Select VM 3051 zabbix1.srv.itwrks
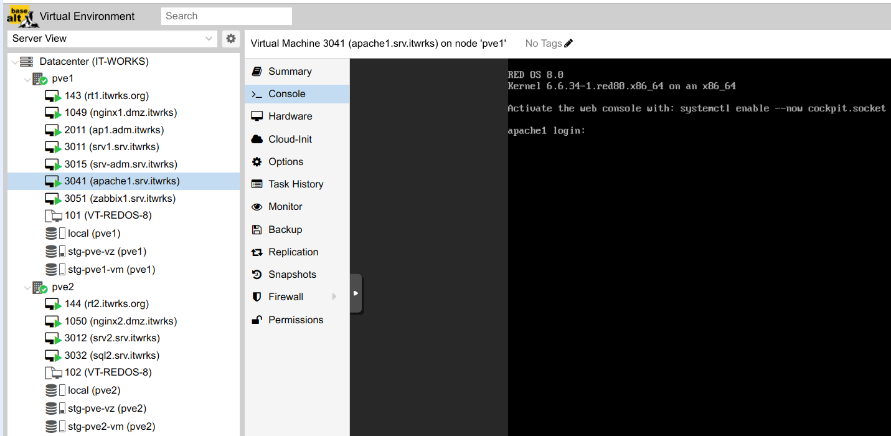The height and width of the screenshot is (436, 891). [x=120, y=199]
